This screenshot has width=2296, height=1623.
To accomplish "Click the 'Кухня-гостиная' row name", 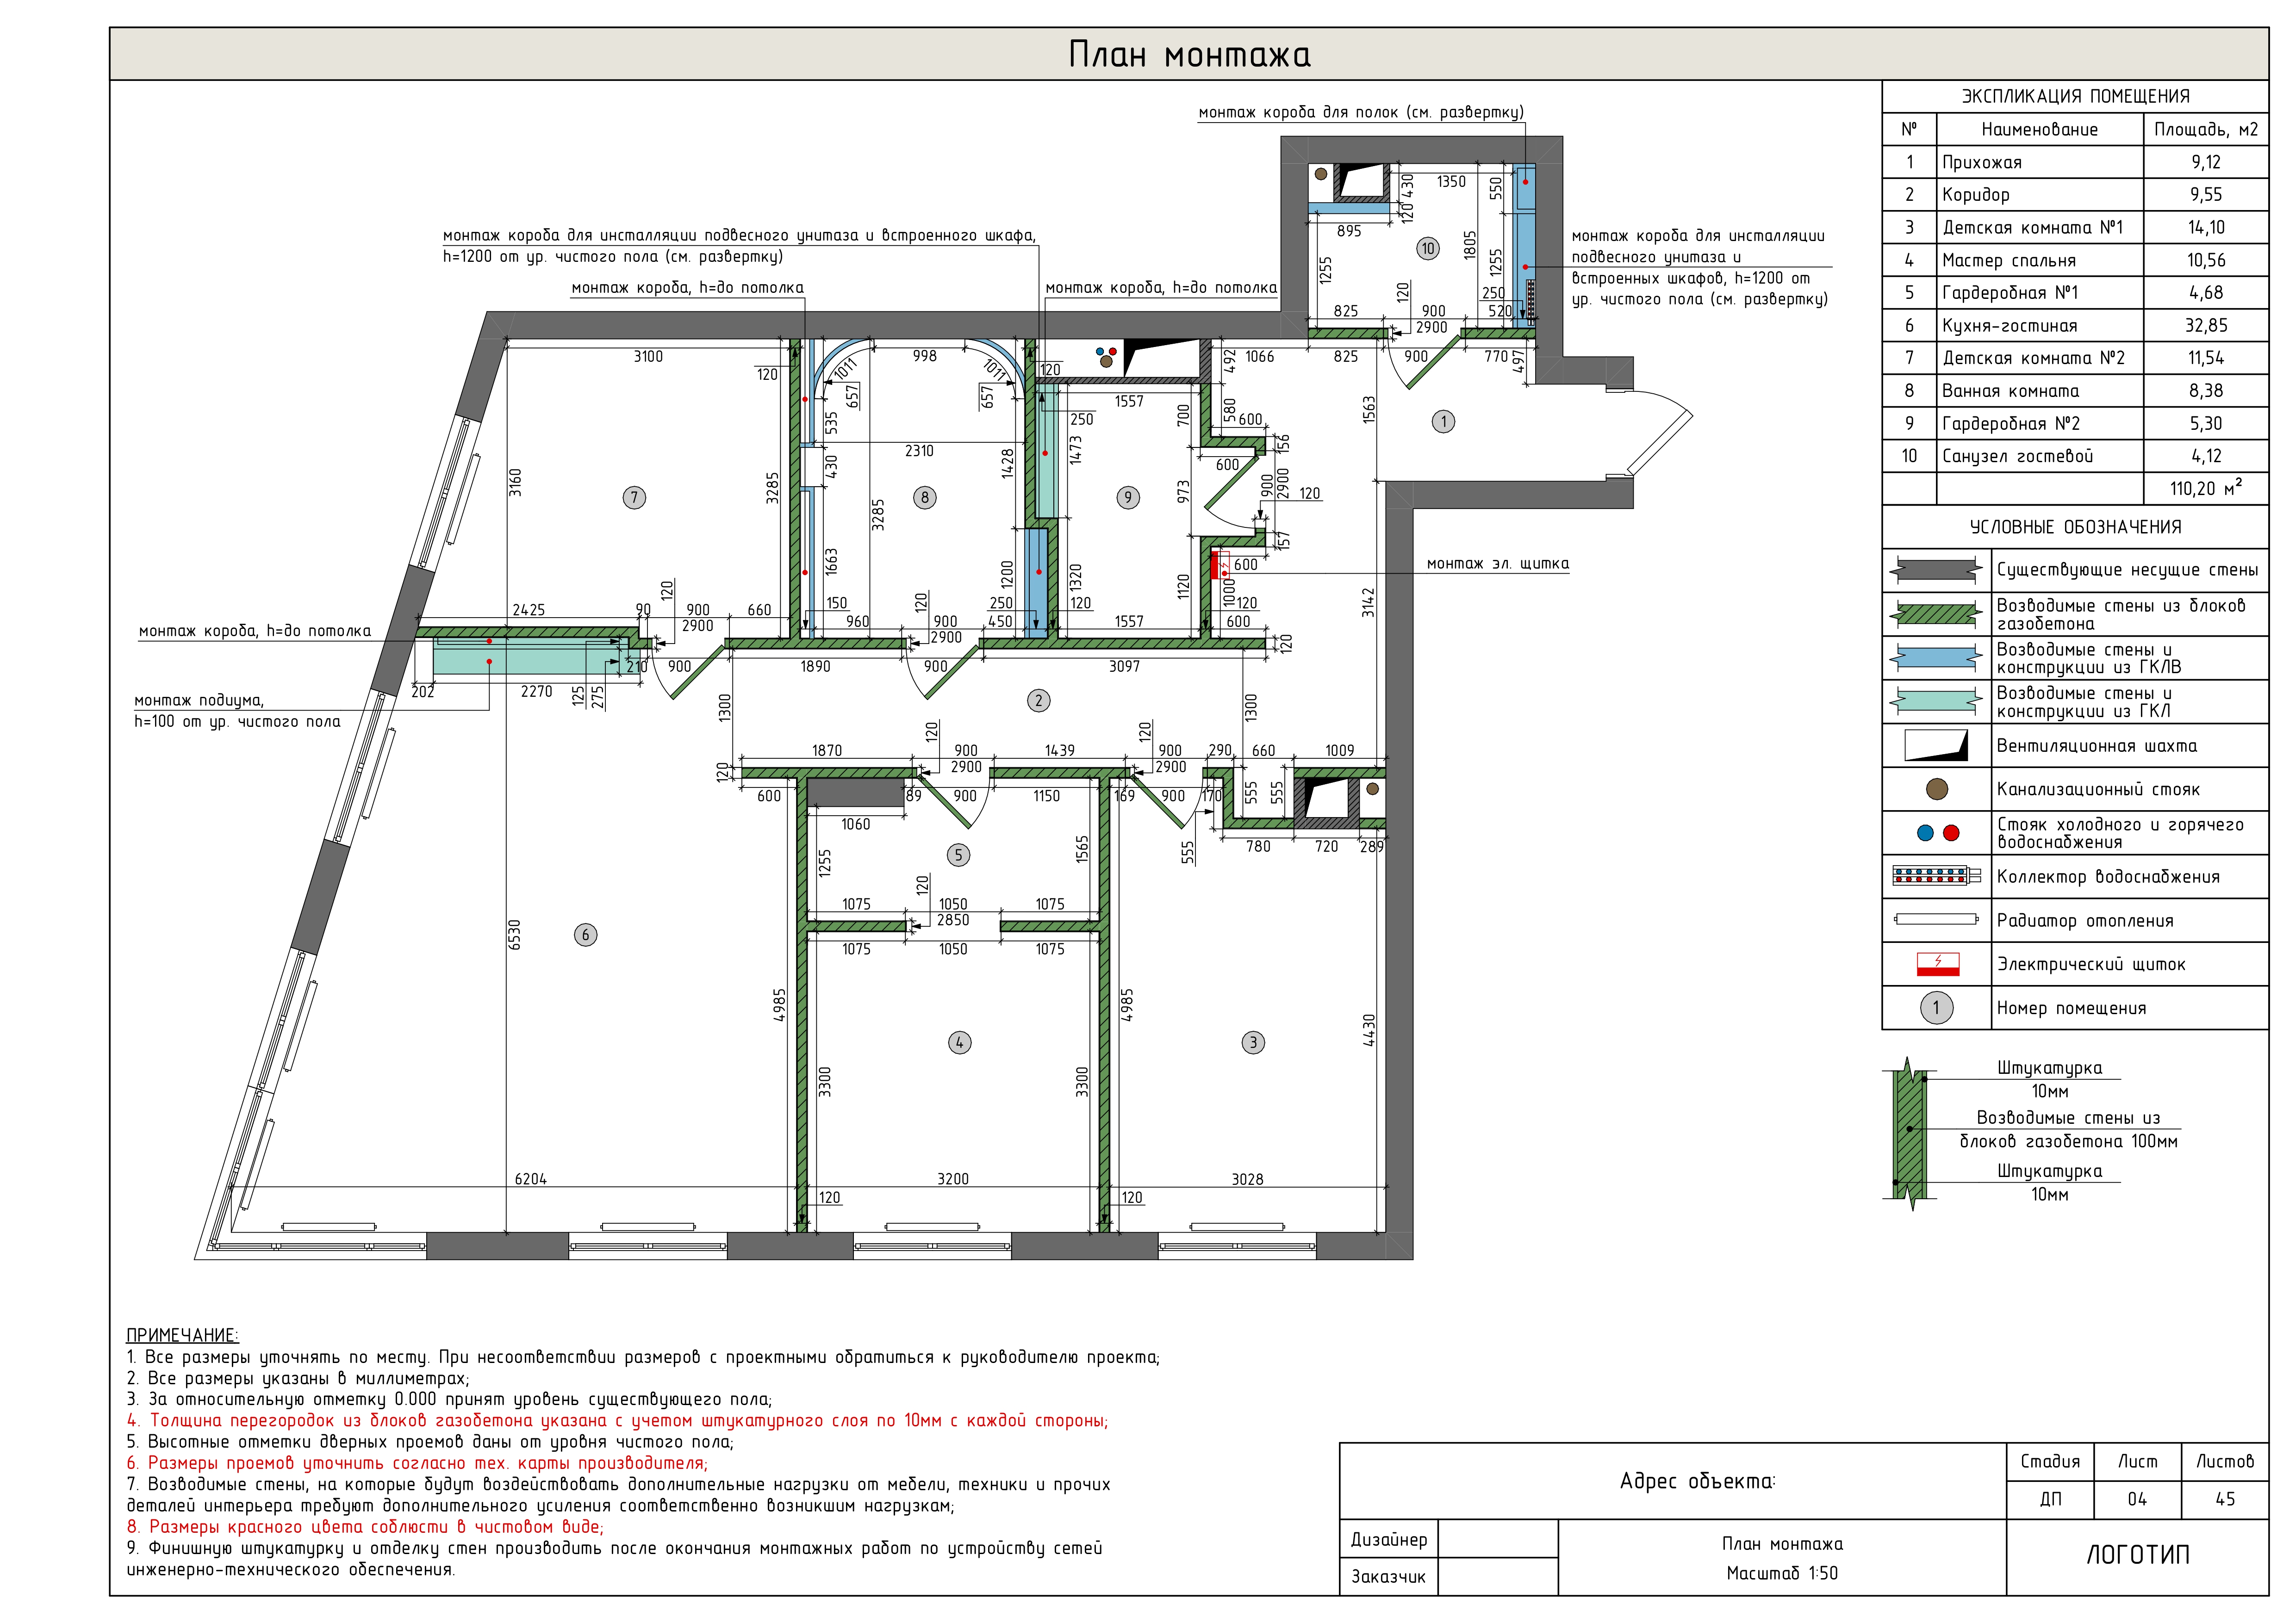I will tap(2009, 326).
